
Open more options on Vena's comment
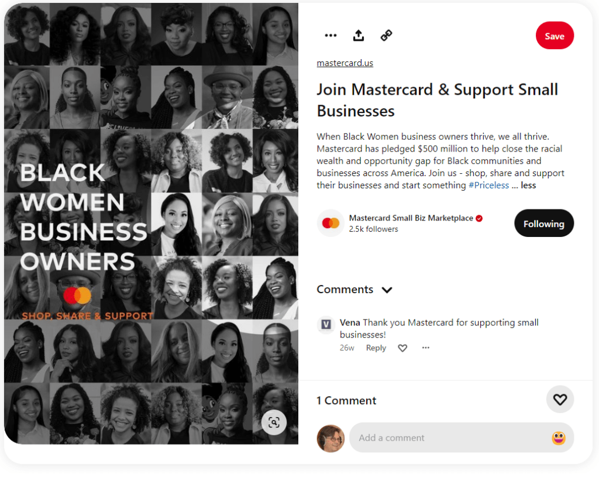(x=426, y=348)
